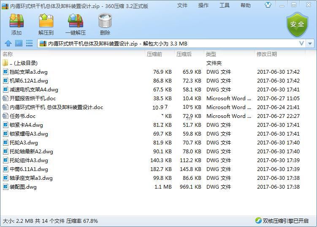Click the DWG icon of 托轮A3.dwg
This screenshot has height=227, width=317.
tap(5, 143)
